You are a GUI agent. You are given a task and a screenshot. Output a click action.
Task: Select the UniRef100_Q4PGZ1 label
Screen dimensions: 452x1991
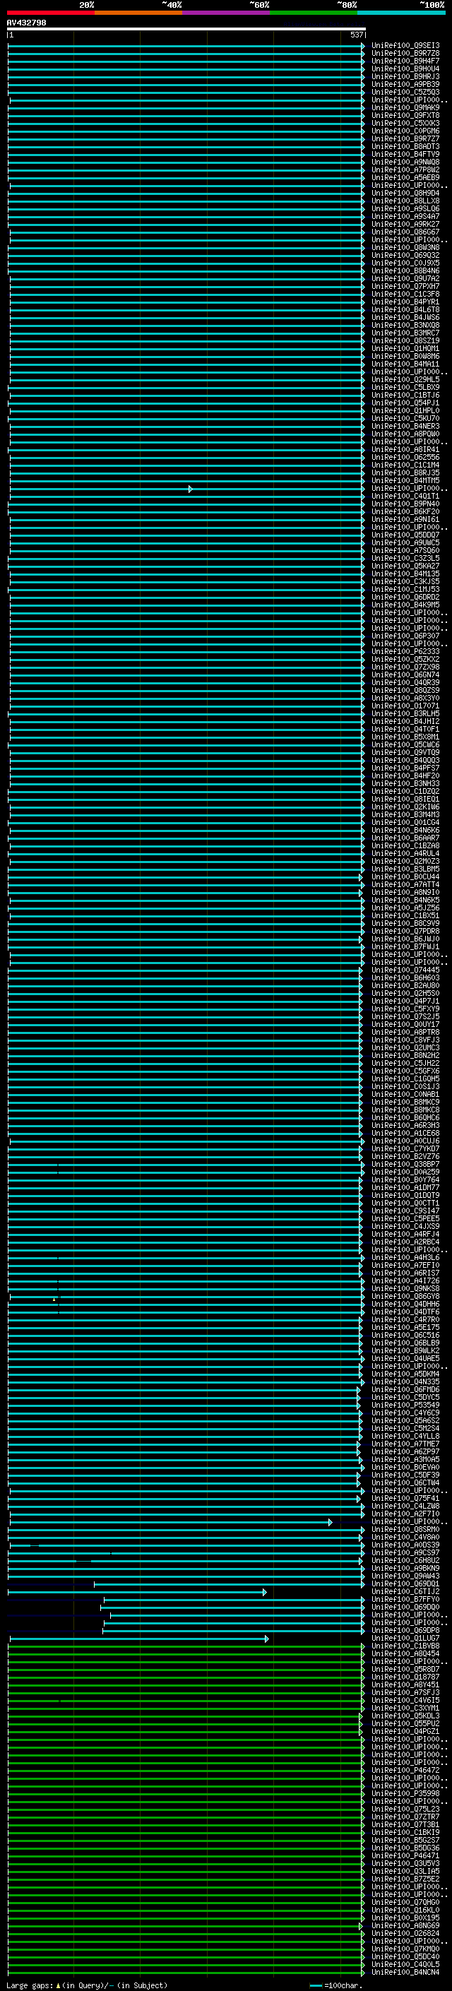click(x=405, y=1731)
